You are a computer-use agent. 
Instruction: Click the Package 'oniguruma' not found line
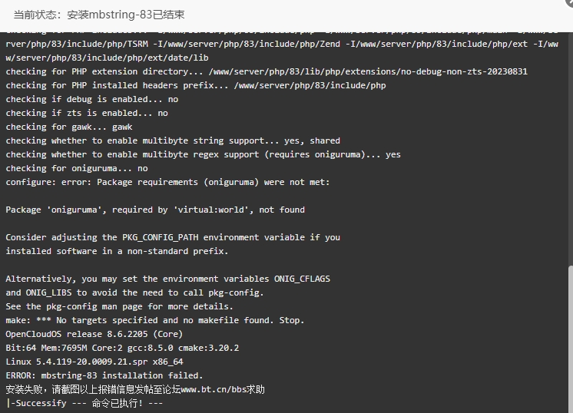[155, 210]
